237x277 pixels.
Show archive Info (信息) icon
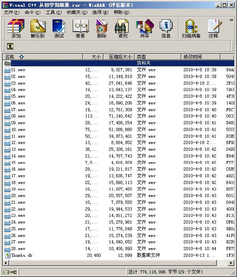point(166,28)
